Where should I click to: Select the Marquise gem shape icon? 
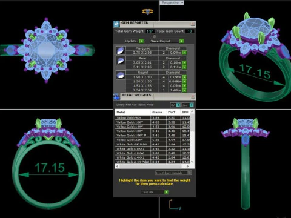click(x=121, y=50)
